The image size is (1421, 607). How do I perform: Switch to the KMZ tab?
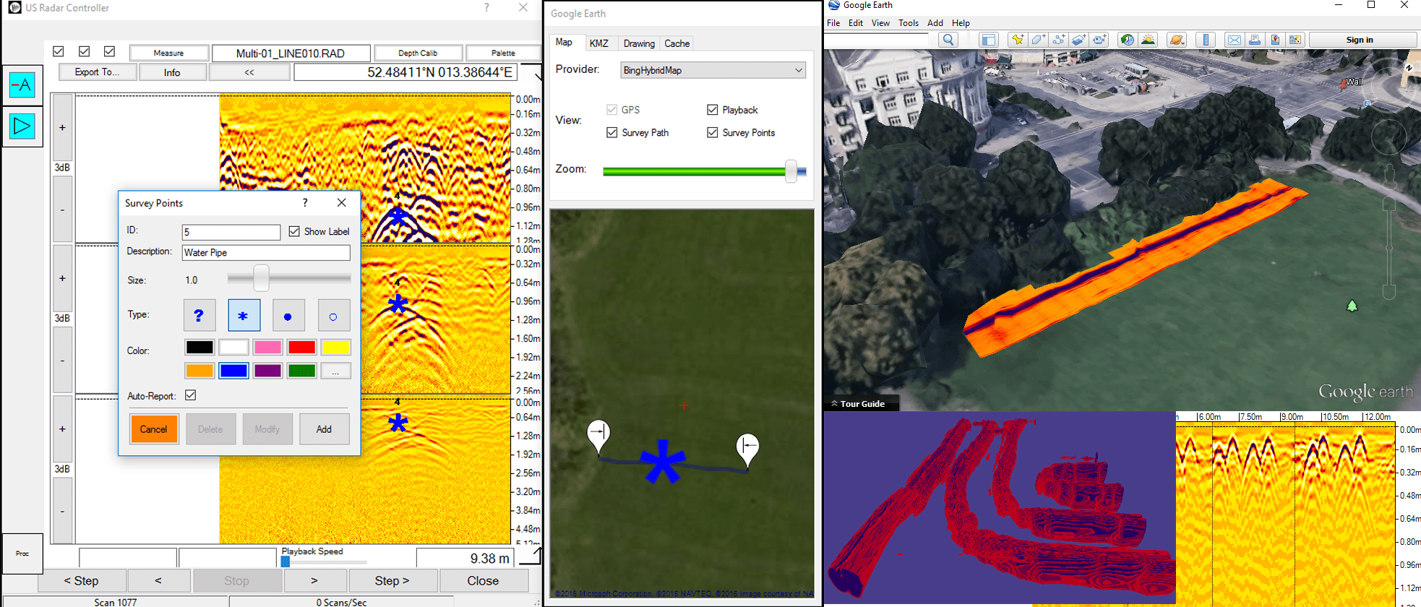[598, 43]
